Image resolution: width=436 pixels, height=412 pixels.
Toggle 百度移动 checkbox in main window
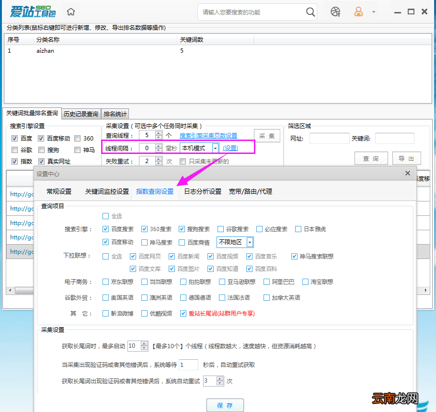[x=41, y=138]
